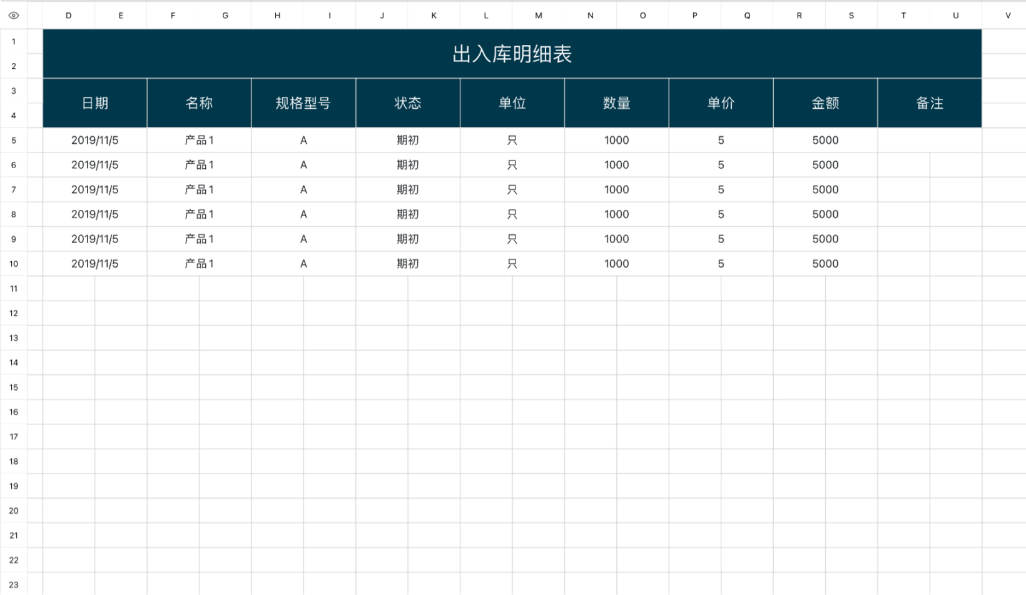
Task: Click 期初 status in row 10
Action: (408, 264)
